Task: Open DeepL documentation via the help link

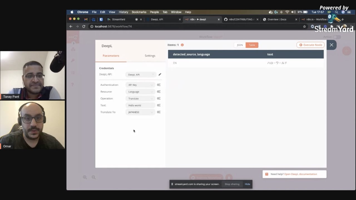Action: pyautogui.click(x=300, y=174)
